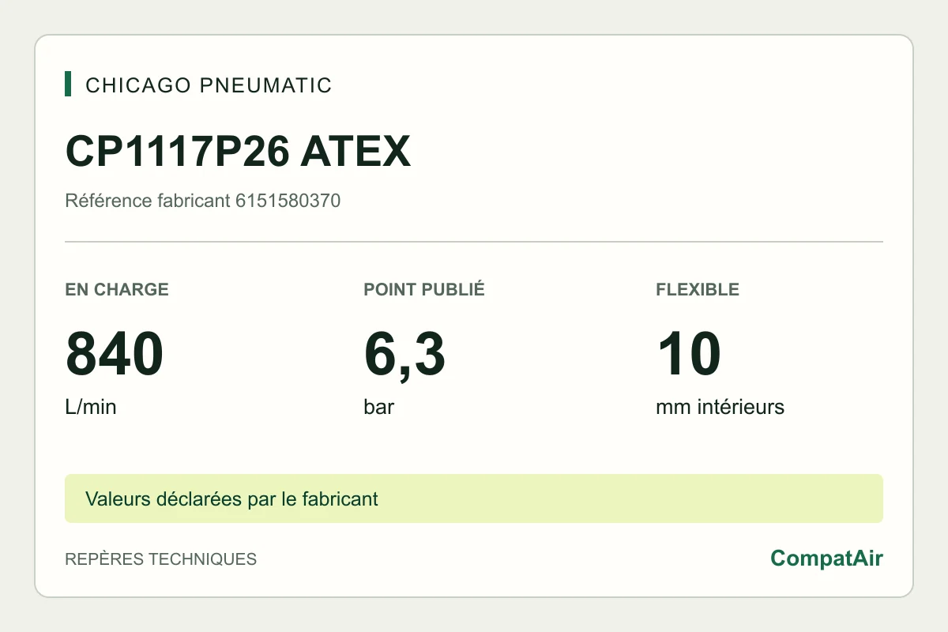The height and width of the screenshot is (632, 948).
Task: Click the CP1117P26 ATEX model title
Action: [238, 151]
